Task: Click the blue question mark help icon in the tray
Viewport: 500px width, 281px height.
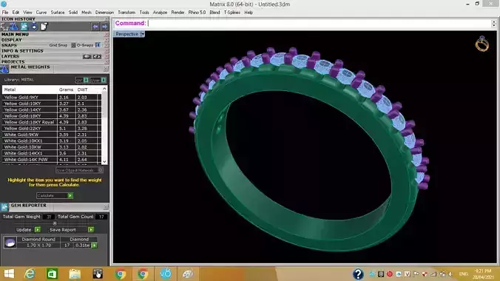Action: pos(358,274)
